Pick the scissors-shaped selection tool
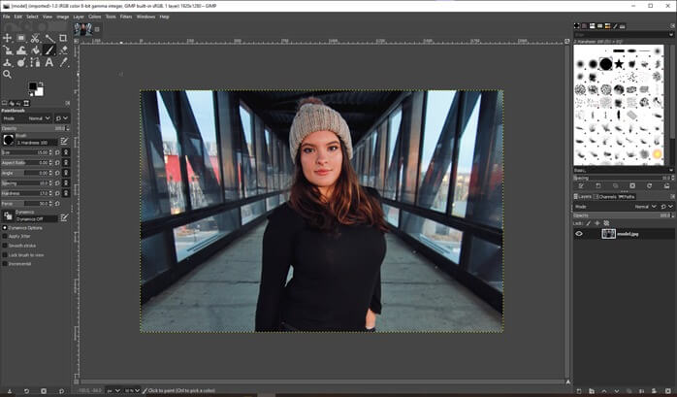The width and height of the screenshot is (677, 397). 36,39
